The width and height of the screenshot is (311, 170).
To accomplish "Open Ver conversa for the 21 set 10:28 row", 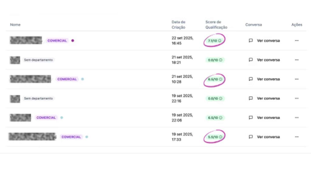I will tap(268, 79).
